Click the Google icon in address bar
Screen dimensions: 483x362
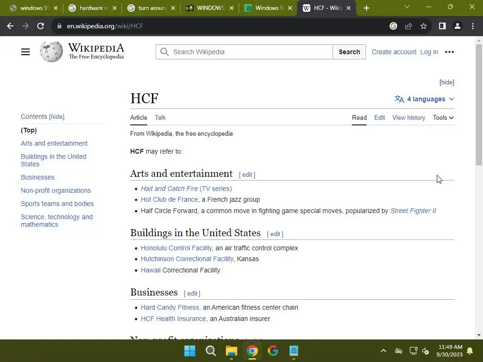point(393,26)
